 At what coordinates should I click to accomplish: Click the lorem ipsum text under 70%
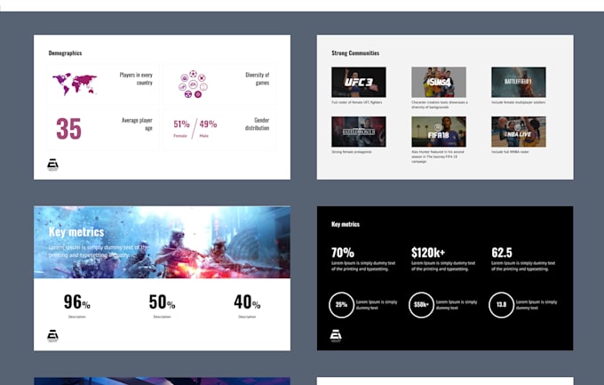(x=363, y=266)
